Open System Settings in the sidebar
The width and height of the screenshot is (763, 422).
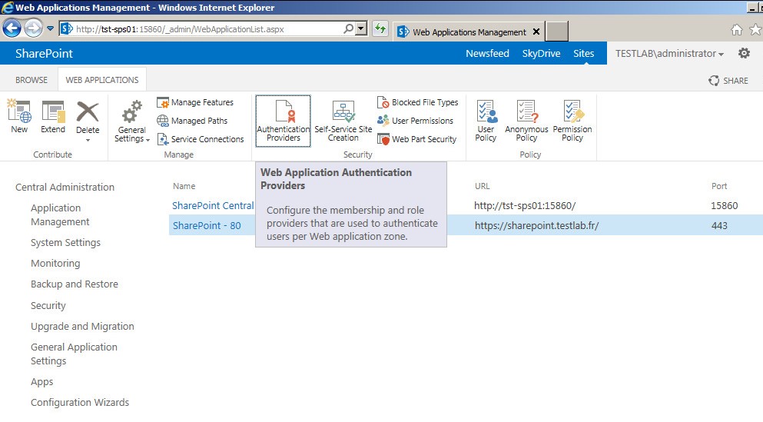tap(65, 242)
